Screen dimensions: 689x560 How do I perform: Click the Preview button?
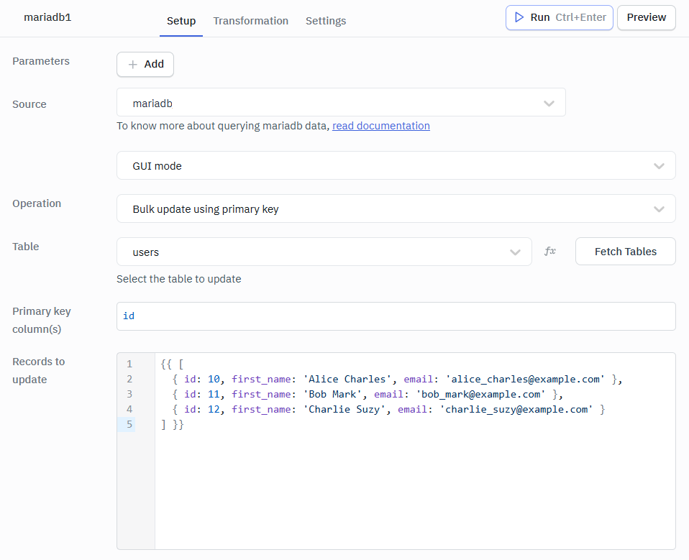pos(646,17)
